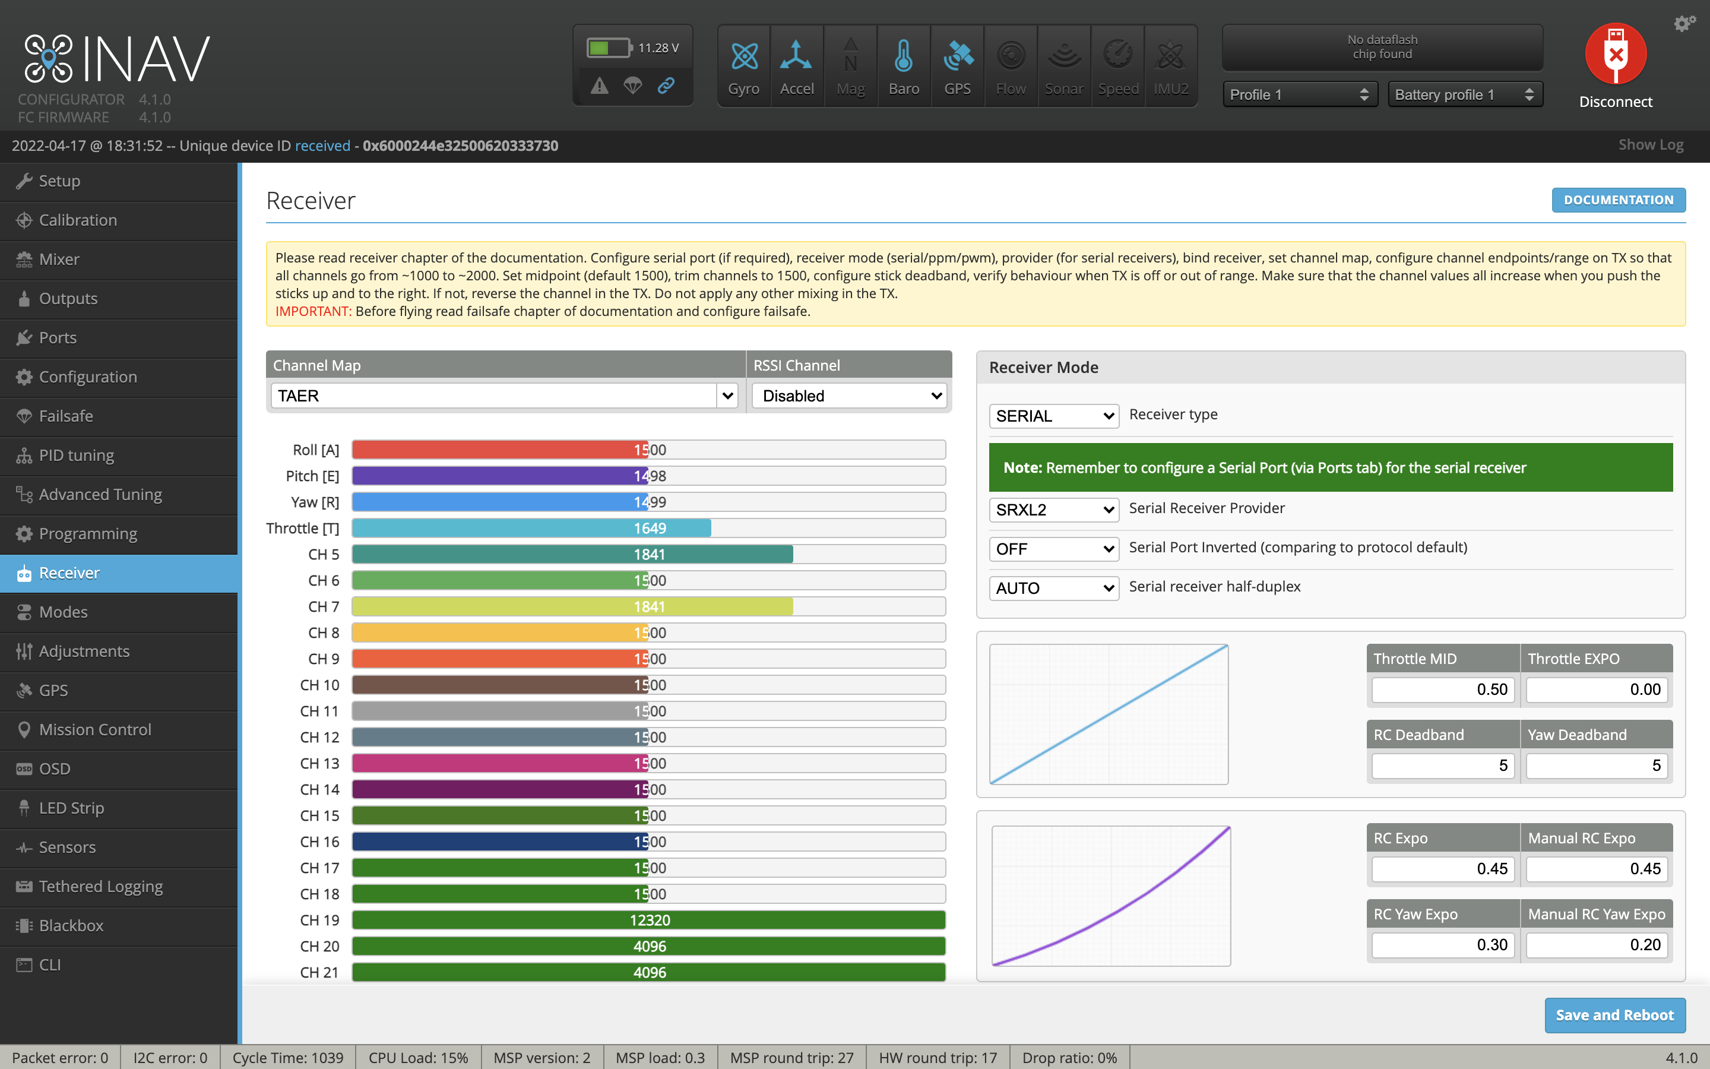Open the Modes tab in sidebar
The width and height of the screenshot is (1710, 1069).
coord(64,612)
